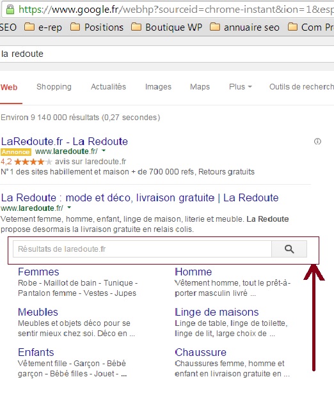Click 'Meubles et objets déco pour se' text
The width and height of the screenshot is (334, 393).
[x=74, y=323]
